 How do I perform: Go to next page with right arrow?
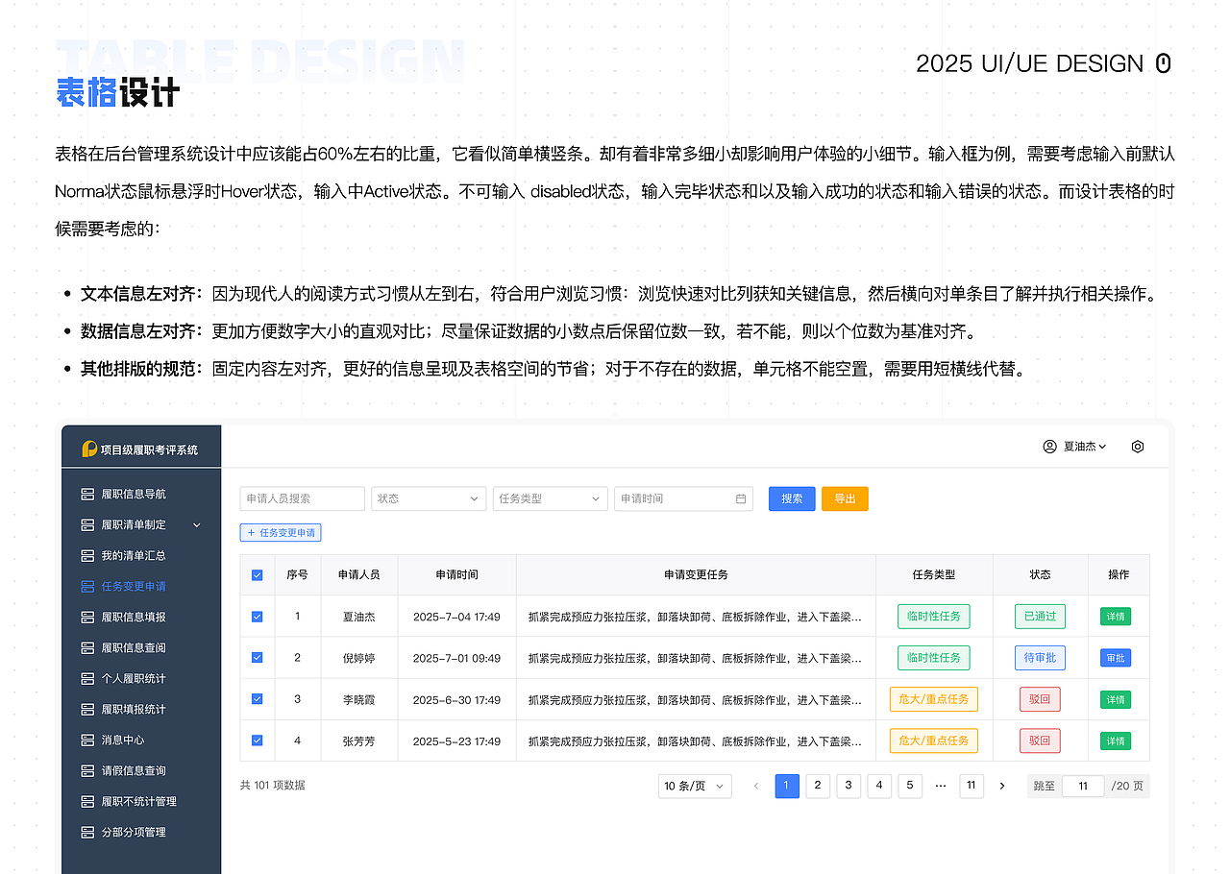(1002, 786)
